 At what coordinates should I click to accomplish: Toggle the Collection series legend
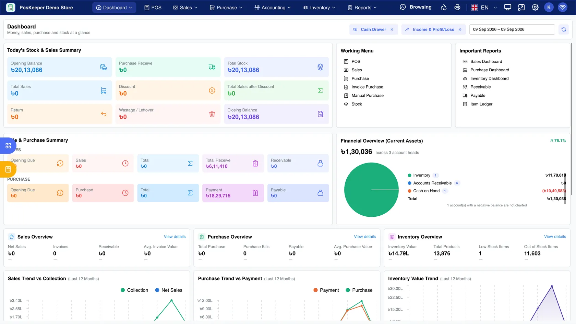[134, 290]
